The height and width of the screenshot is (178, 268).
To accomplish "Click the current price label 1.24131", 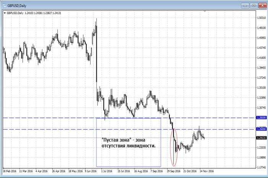I will (261, 138).
